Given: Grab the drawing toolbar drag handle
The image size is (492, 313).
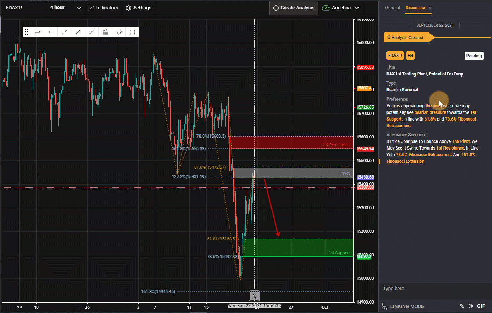Looking at the screenshot, I should point(27,32).
